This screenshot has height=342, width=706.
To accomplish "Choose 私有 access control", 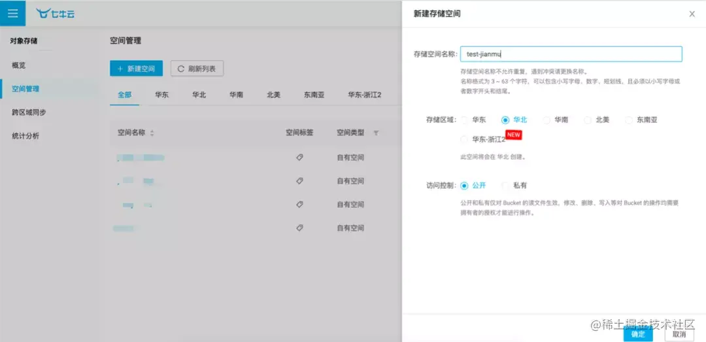I will pyautogui.click(x=505, y=186).
